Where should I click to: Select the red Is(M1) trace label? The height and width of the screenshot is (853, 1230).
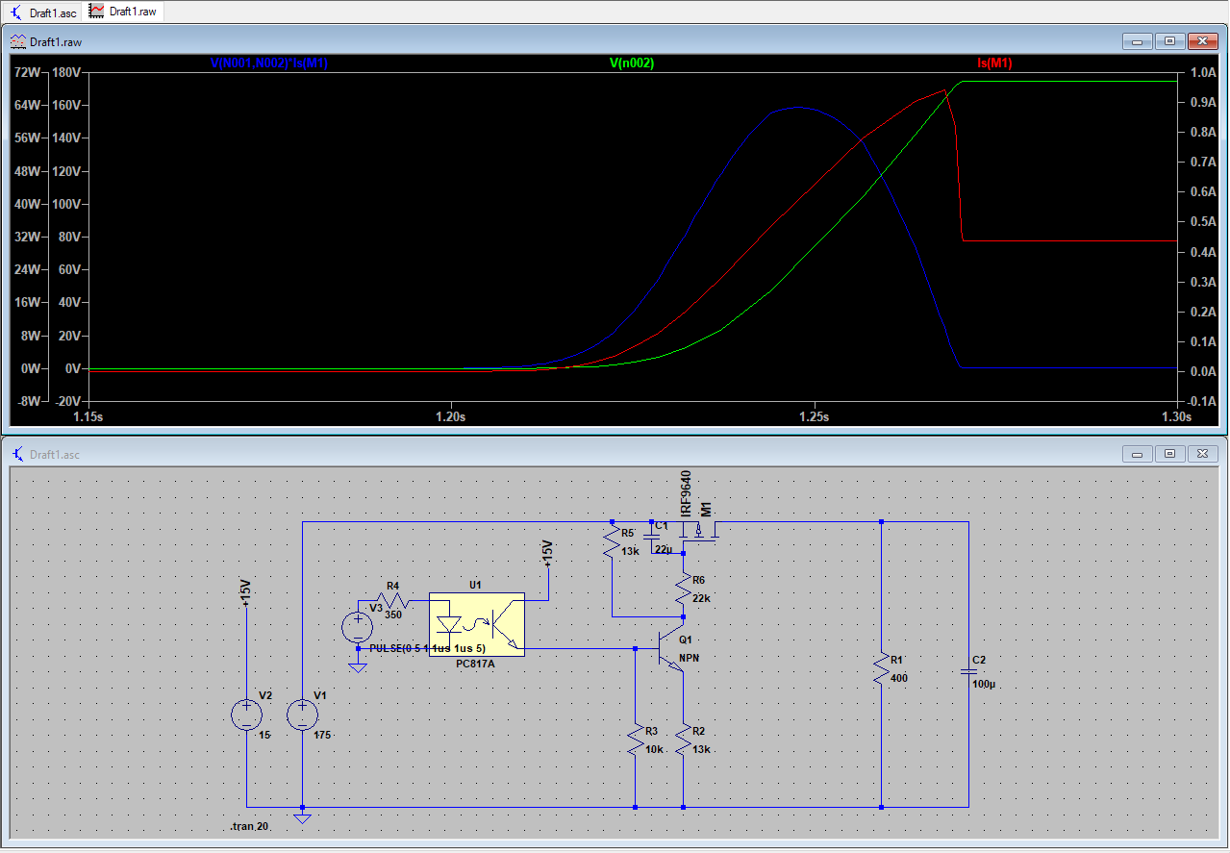[x=994, y=63]
